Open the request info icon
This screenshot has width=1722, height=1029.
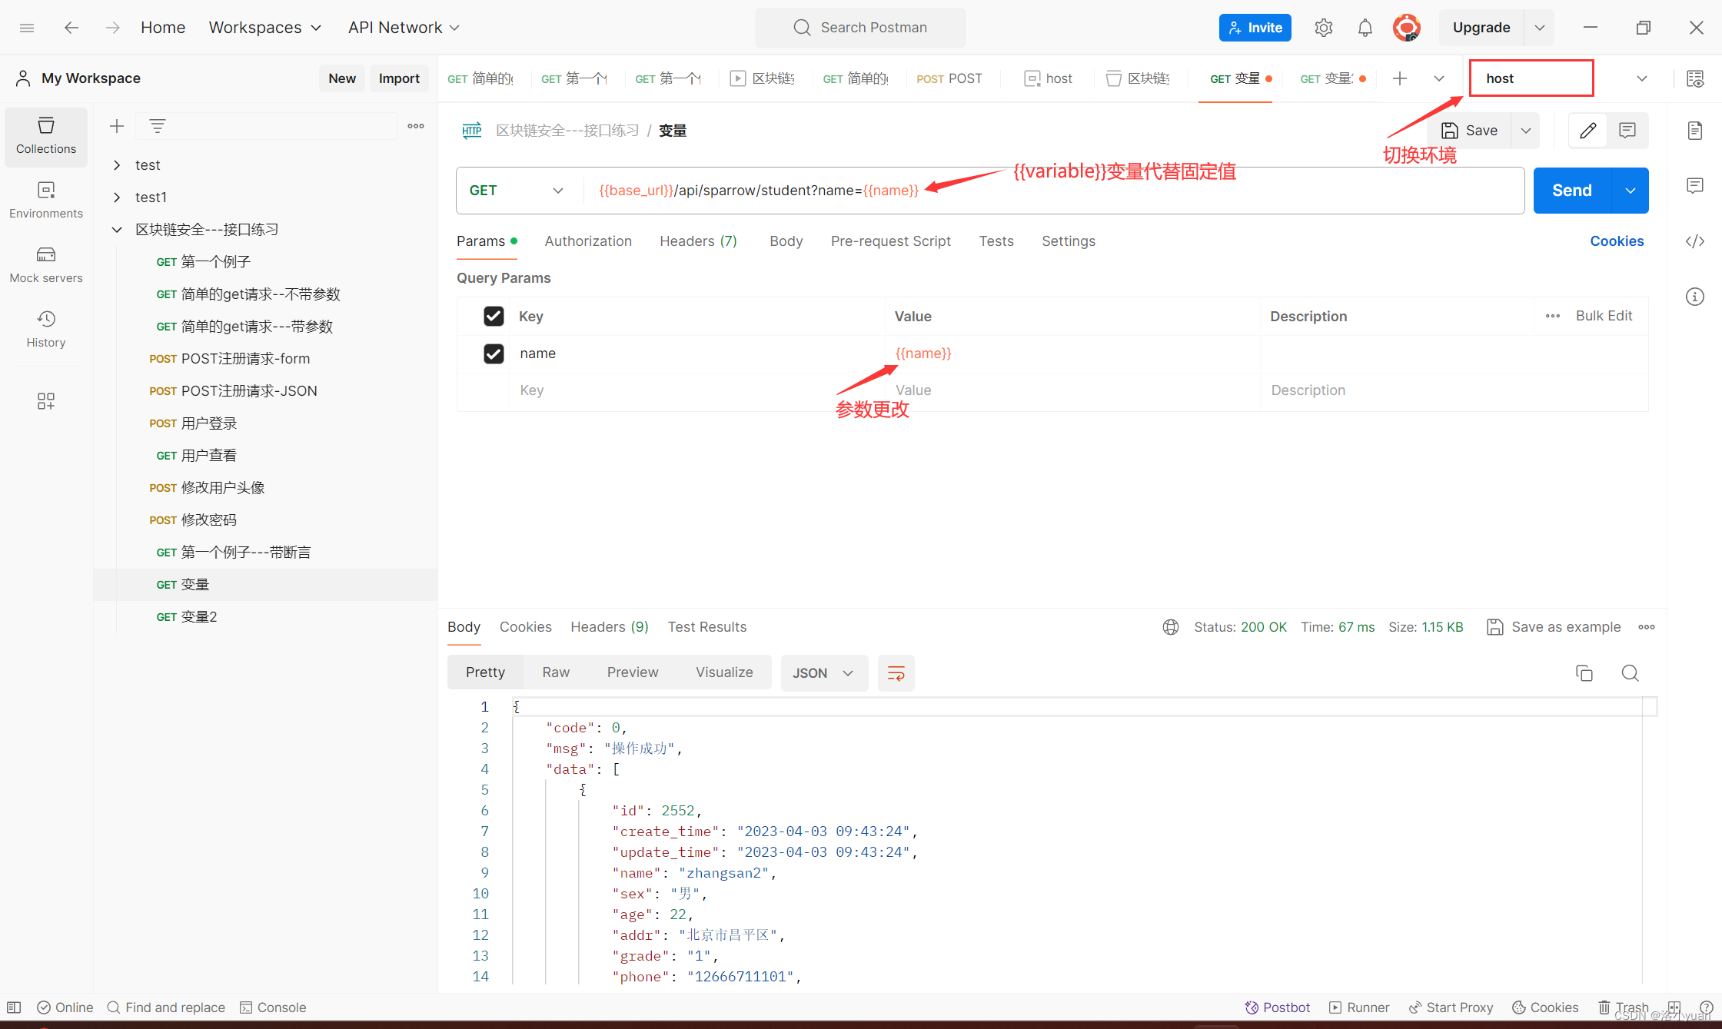pyautogui.click(x=1695, y=297)
